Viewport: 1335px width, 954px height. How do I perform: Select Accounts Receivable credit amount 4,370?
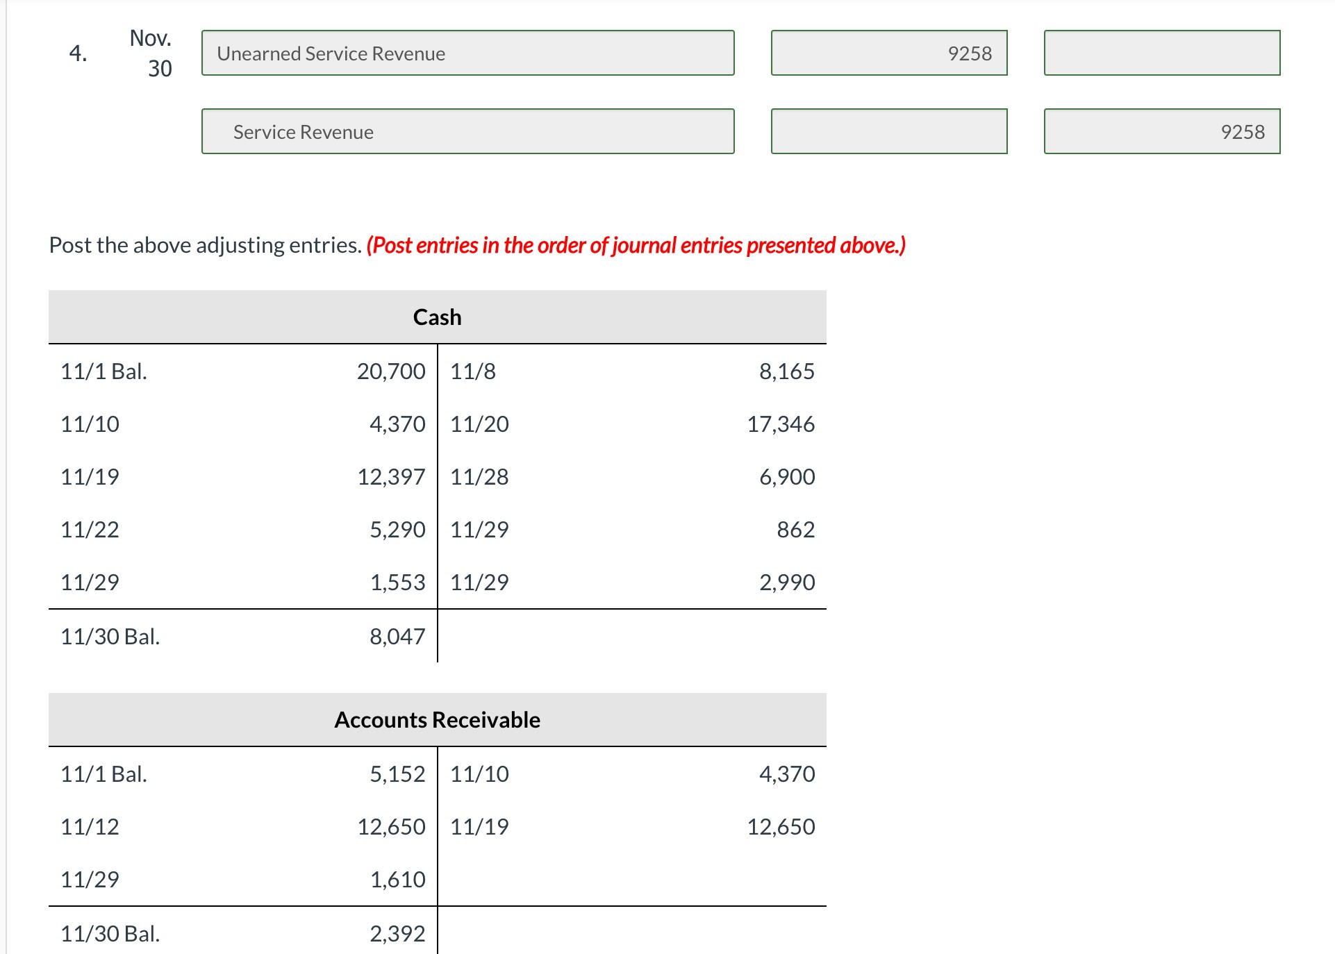pos(787,774)
